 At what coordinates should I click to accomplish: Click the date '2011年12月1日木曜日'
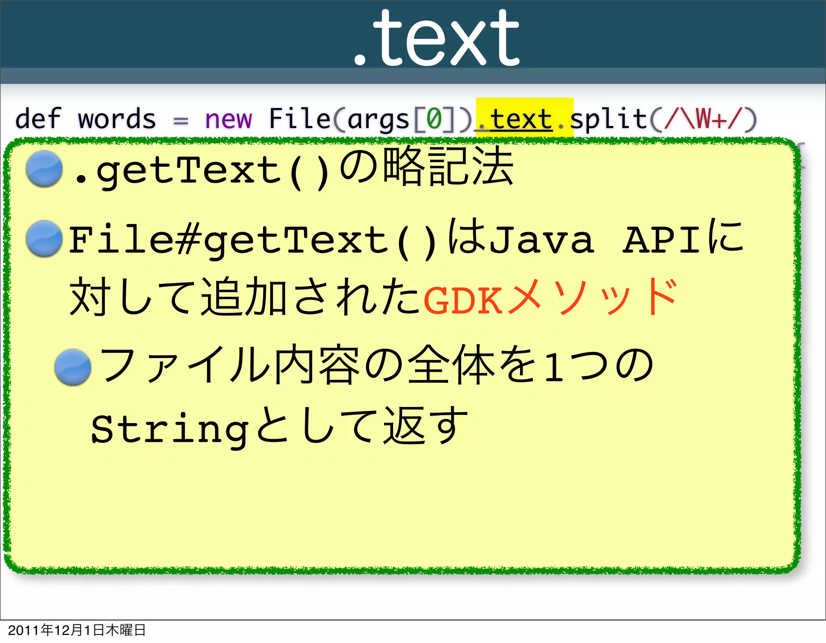point(77,630)
